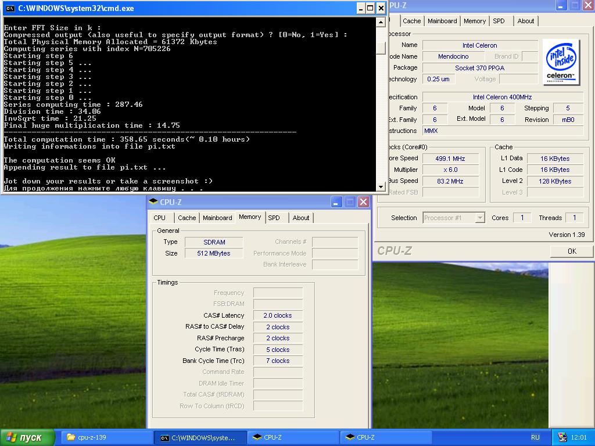
Task: Maximize the cmd.exe window
Action: pyautogui.click(x=370, y=8)
